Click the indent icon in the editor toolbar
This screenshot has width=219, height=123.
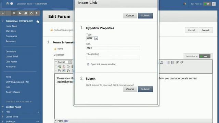pos(182,62)
